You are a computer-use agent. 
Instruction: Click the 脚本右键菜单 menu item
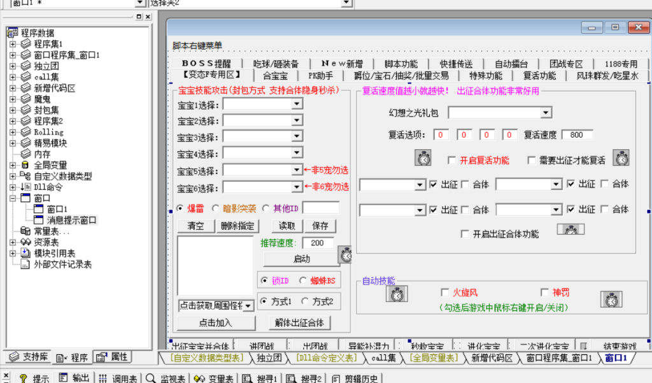(x=197, y=45)
